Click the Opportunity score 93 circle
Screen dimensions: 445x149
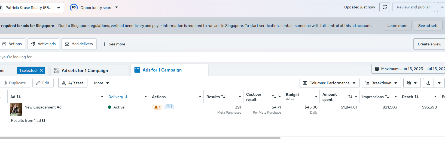(74, 7)
